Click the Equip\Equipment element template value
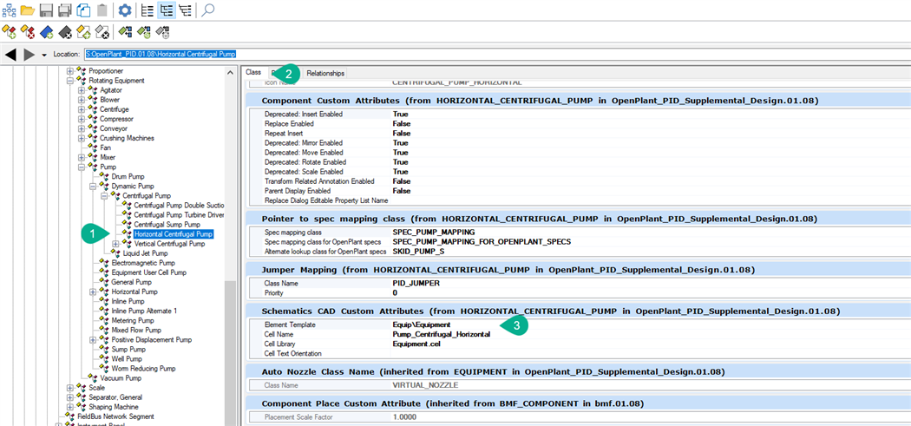 click(421, 324)
